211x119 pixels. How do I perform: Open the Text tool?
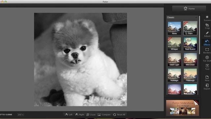[x=207, y=67]
